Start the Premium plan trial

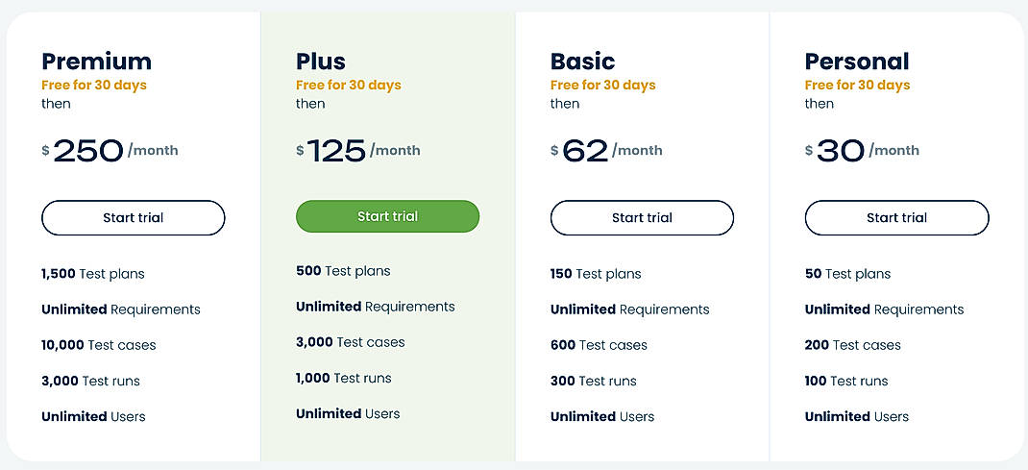133,218
